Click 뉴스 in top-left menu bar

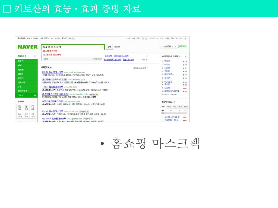[52, 38]
